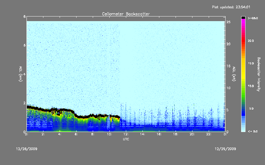This screenshot has width=265, height=165.
Task: Select the start date 12/28/2009 label
Action: point(26,149)
